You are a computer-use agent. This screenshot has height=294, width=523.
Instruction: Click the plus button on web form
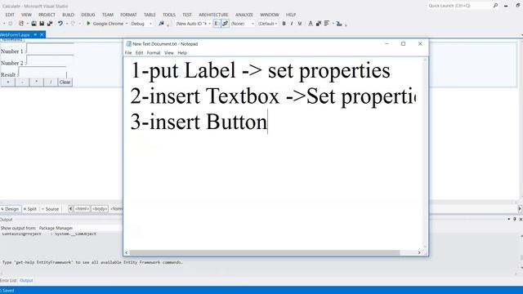(x=8, y=82)
